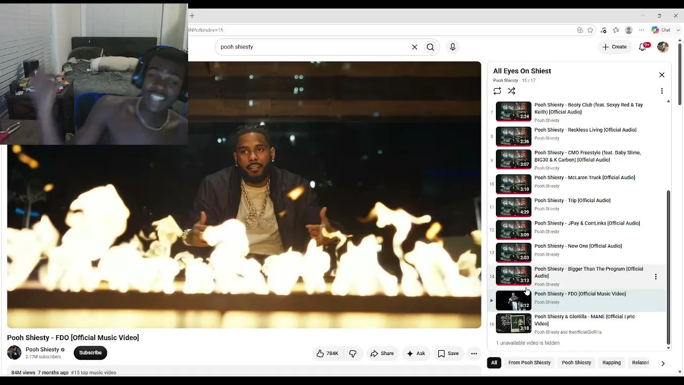Open New One [Official Audio] title
Screen dimensions: 684x385
point(578,246)
